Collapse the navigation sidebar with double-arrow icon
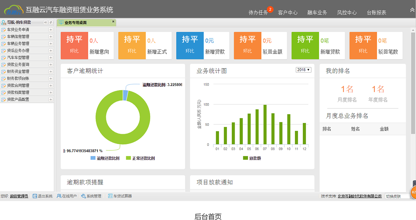 [46, 22]
